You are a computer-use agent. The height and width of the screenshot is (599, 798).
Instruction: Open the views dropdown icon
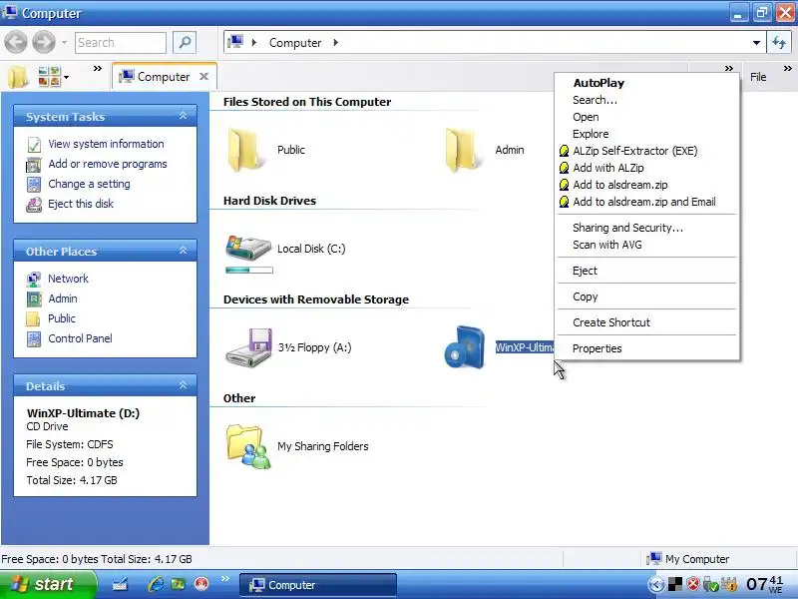tap(54, 77)
